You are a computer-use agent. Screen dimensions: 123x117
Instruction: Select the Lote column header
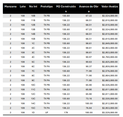pyautogui.click(x=23, y=7)
